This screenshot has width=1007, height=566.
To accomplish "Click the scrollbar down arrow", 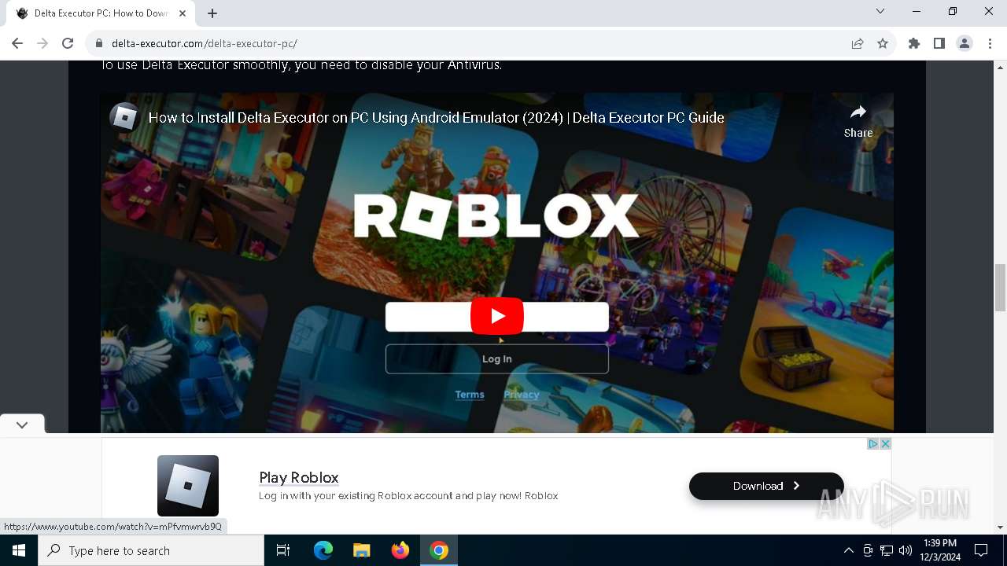I will click(x=1001, y=527).
